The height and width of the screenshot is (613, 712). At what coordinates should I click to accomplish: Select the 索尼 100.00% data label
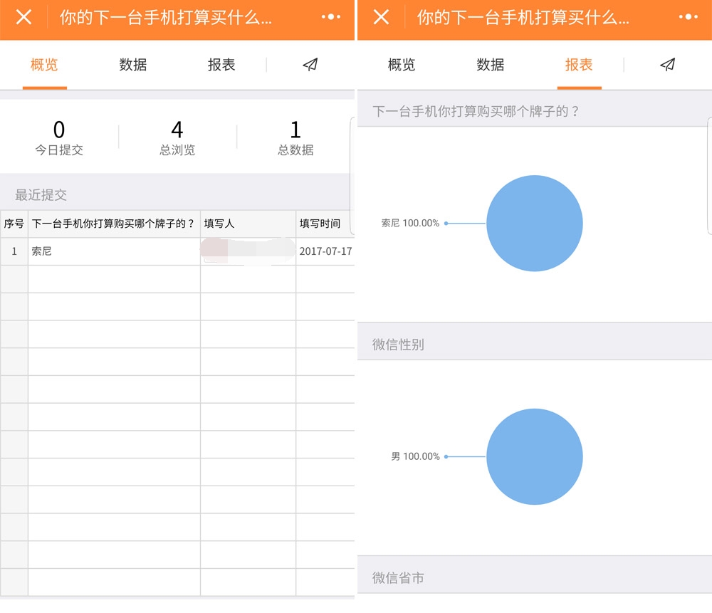click(x=408, y=223)
